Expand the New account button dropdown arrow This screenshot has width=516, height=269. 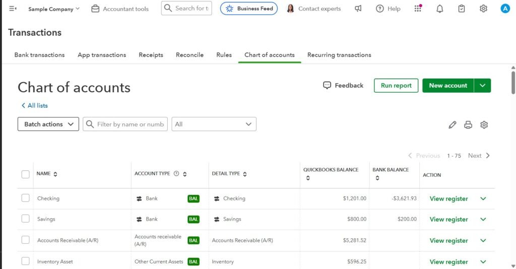point(482,86)
